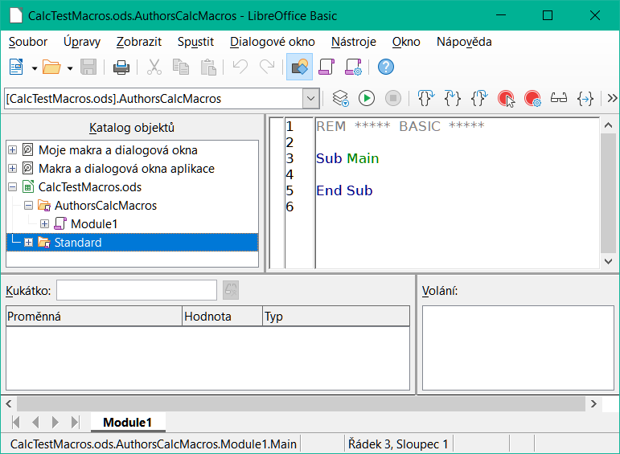The image size is (620, 454).
Task: Click the Copy icon
Action: tap(181, 67)
